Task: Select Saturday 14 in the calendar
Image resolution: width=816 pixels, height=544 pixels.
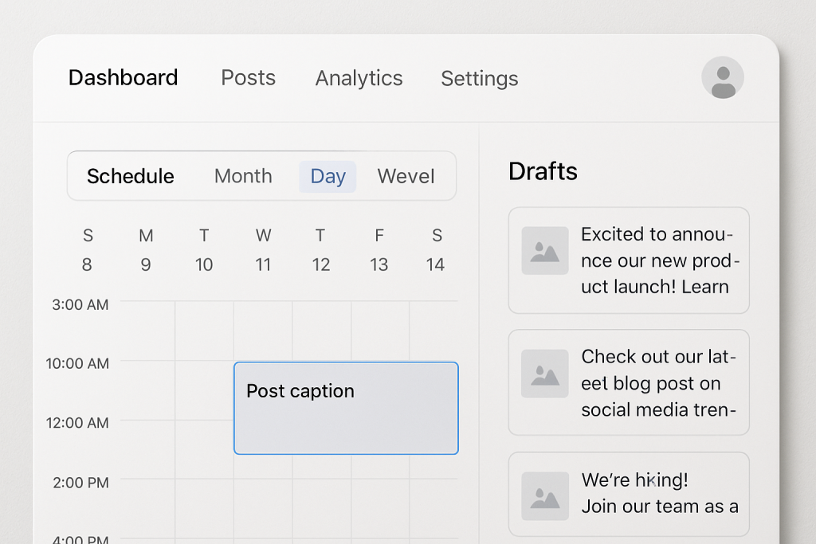Action: tap(436, 250)
